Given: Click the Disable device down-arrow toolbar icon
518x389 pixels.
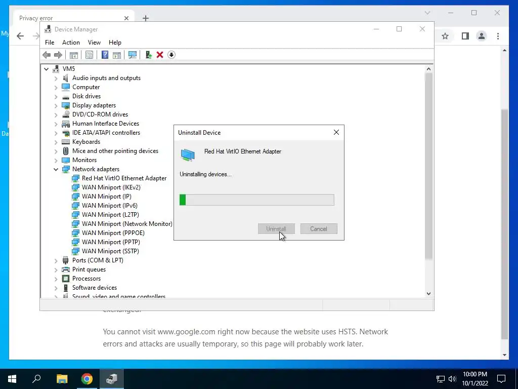Looking at the screenshot, I should pyautogui.click(x=171, y=55).
